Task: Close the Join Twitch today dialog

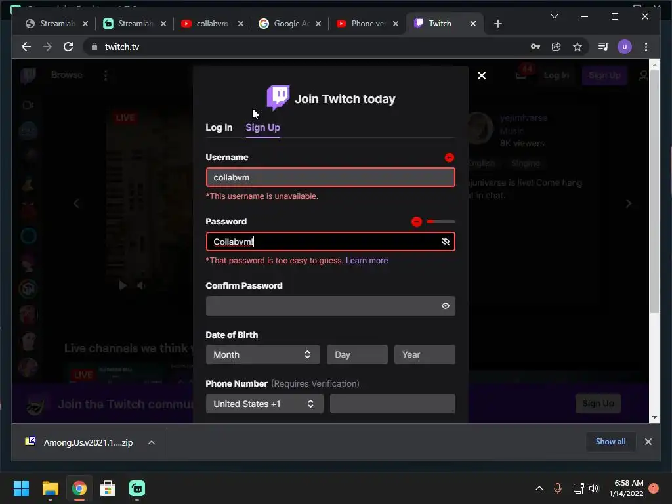Action: click(481, 75)
